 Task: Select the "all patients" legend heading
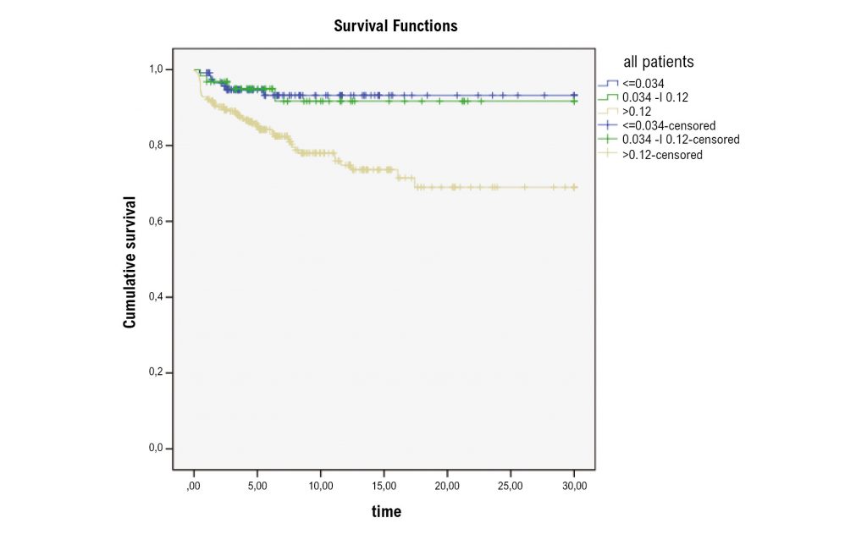(x=658, y=62)
